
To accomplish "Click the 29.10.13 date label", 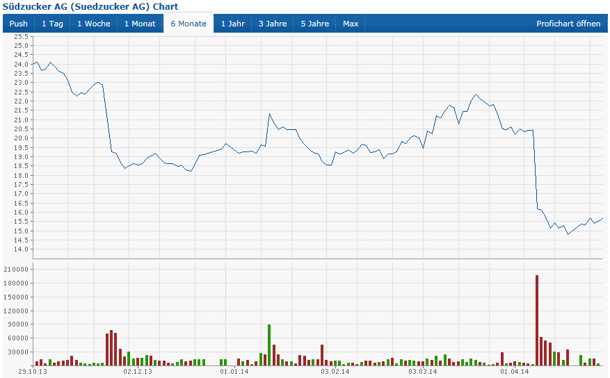I will click(x=33, y=372).
